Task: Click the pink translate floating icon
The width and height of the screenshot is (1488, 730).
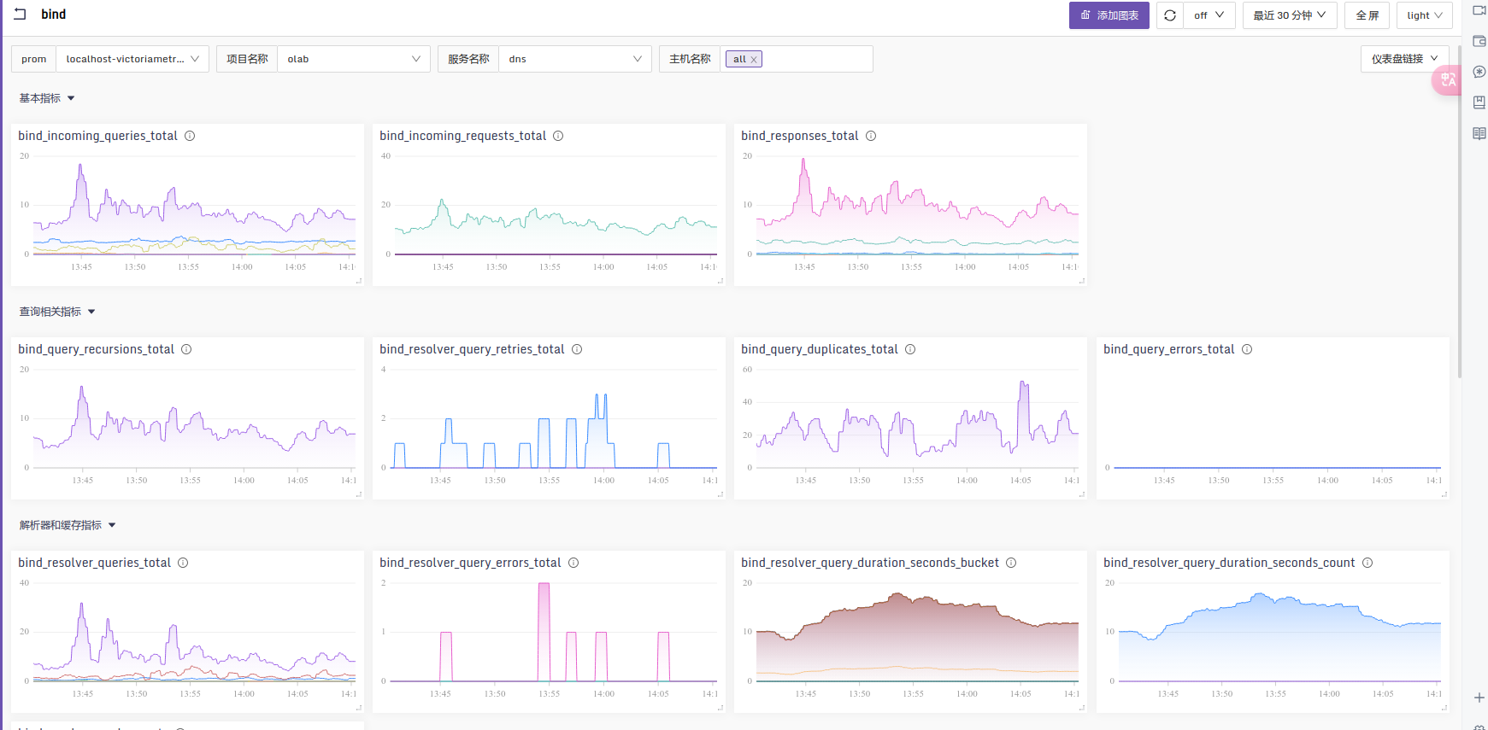Action: tap(1447, 79)
